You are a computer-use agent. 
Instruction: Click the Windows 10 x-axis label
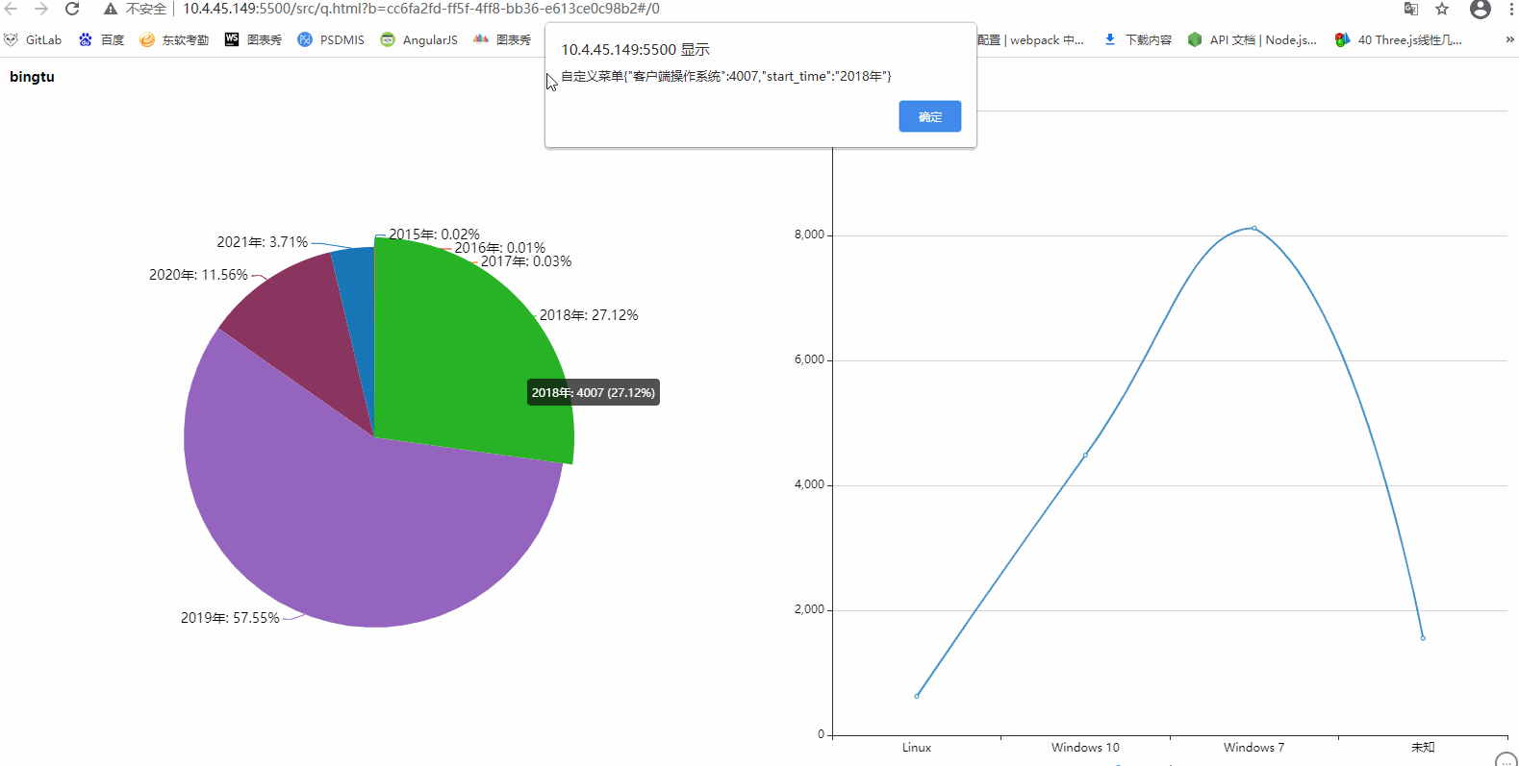click(1085, 748)
